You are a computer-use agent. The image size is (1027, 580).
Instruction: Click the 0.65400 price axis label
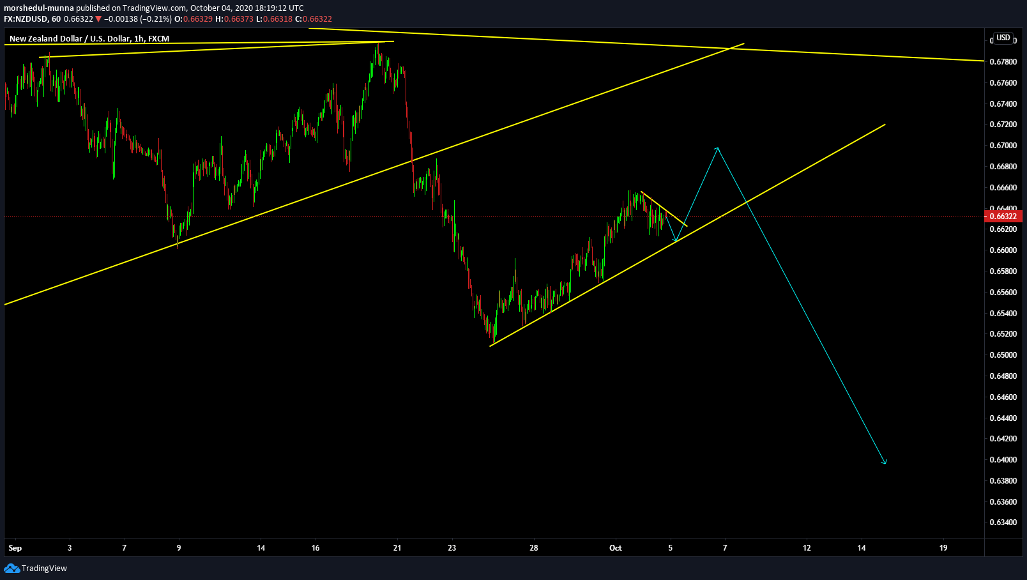pyautogui.click(x=1003, y=314)
